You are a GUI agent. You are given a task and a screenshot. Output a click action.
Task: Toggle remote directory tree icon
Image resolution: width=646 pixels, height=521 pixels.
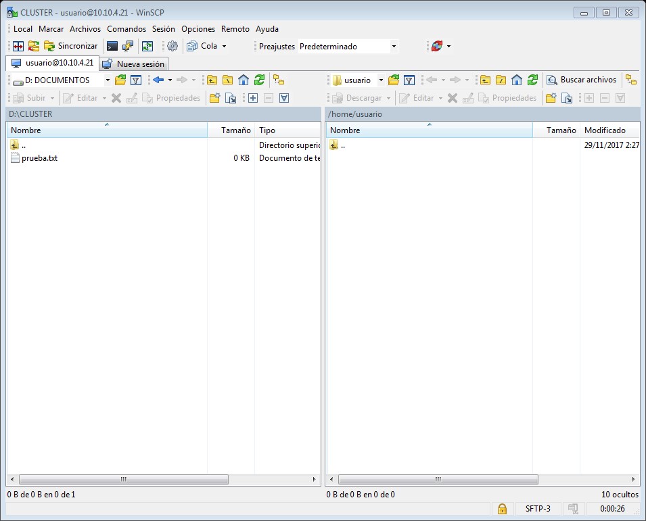(630, 80)
